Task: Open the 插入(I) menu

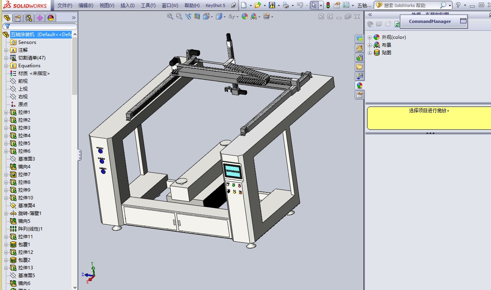Action: point(127,5)
